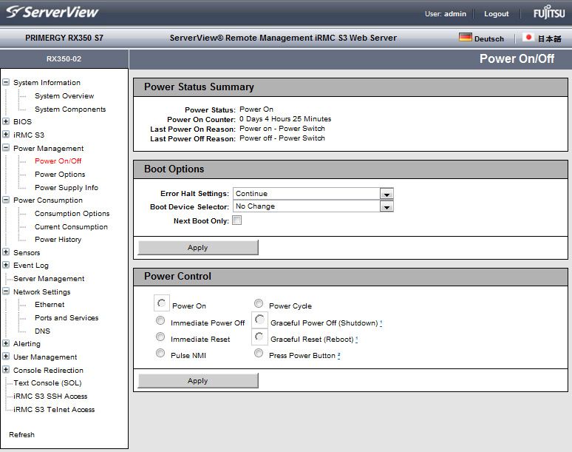This screenshot has height=452, width=572.
Task: Open footnote 2 beside Press Power Button
Action: tap(339, 355)
